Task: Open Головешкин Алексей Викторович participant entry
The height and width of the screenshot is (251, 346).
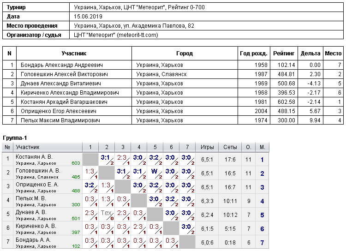Action: coord(64,74)
